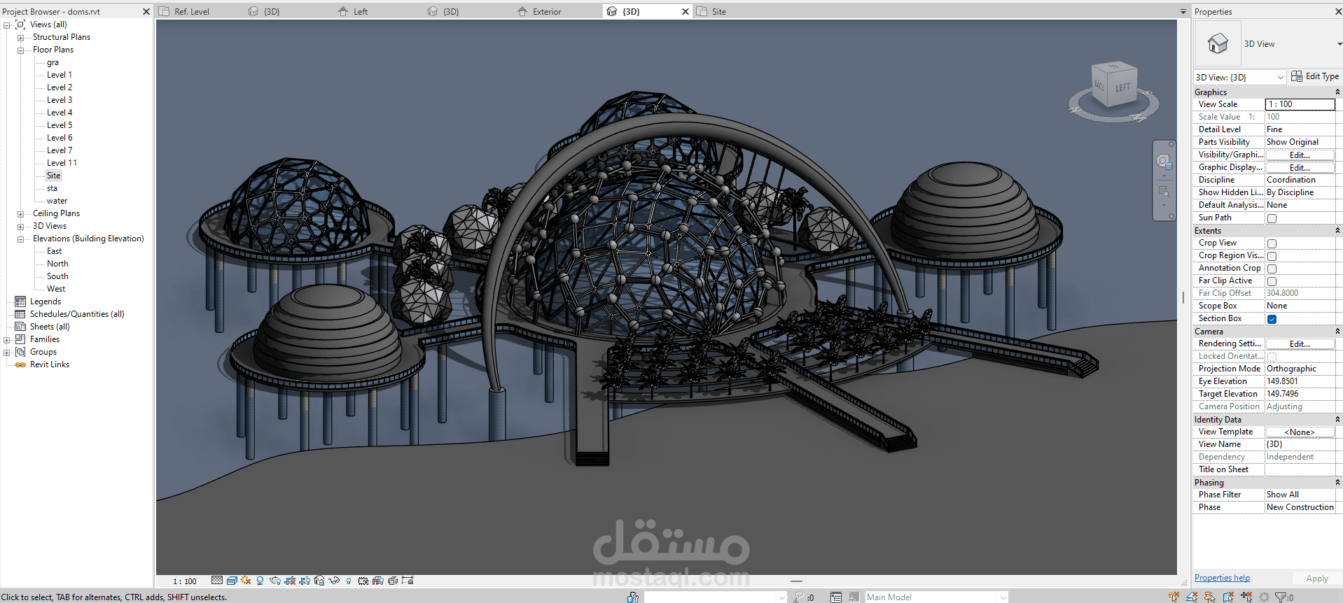Click the Edit Type button

pyautogui.click(x=1315, y=76)
